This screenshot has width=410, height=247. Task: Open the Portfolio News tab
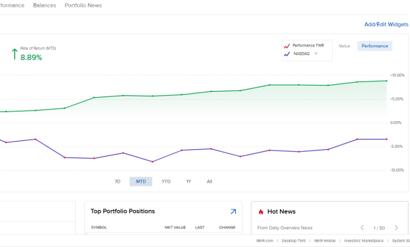pyautogui.click(x=83, y=5)
